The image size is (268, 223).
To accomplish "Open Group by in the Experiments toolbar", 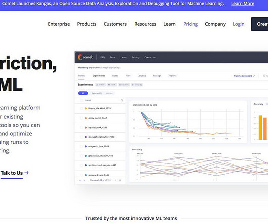I will pos(137,85).
